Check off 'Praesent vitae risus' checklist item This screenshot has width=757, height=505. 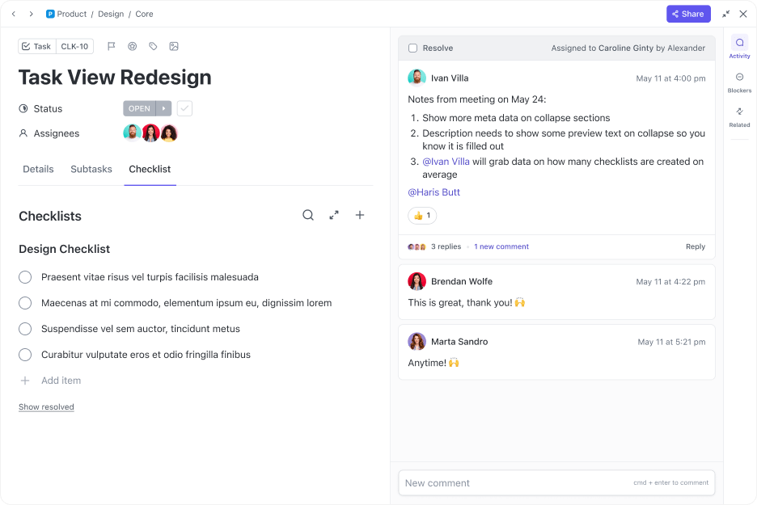24,277
